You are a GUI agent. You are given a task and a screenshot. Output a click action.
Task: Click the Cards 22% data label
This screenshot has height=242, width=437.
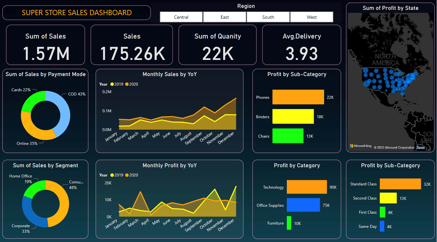point(21,90)
